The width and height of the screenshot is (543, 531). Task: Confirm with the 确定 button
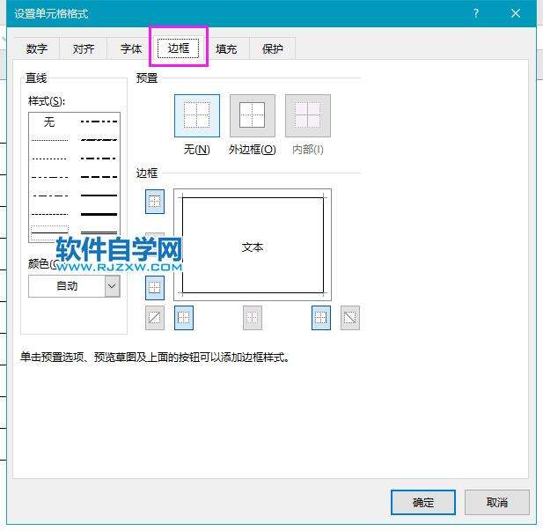(x=422, y=502)
